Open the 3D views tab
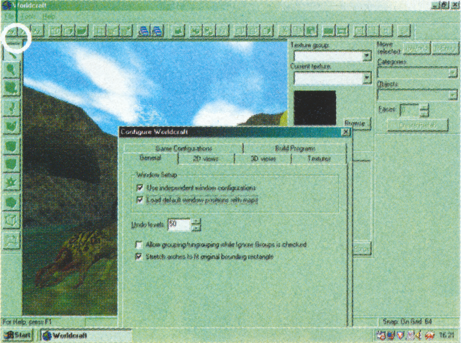 263,159
